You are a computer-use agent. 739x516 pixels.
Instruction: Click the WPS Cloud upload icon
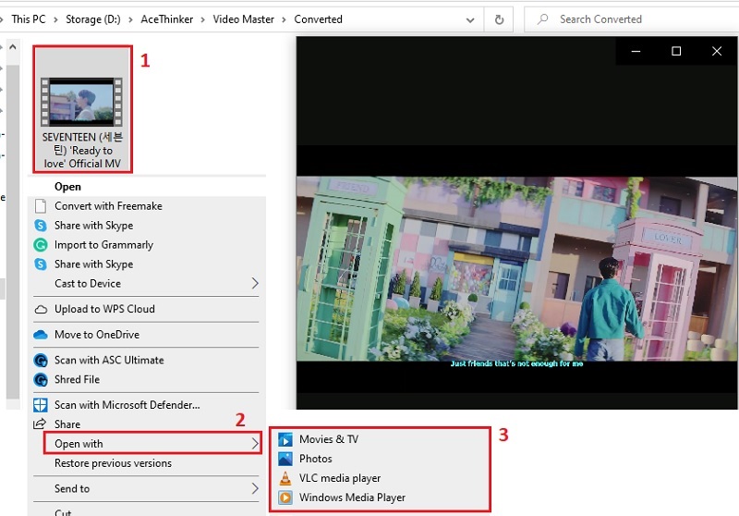[x=41, y=310]
